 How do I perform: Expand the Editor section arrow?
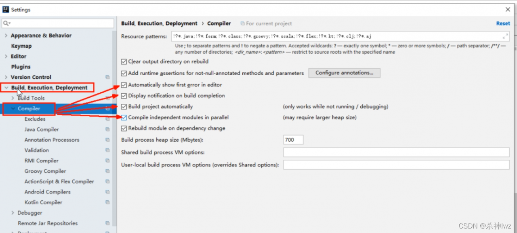click(x=6, y=57)
